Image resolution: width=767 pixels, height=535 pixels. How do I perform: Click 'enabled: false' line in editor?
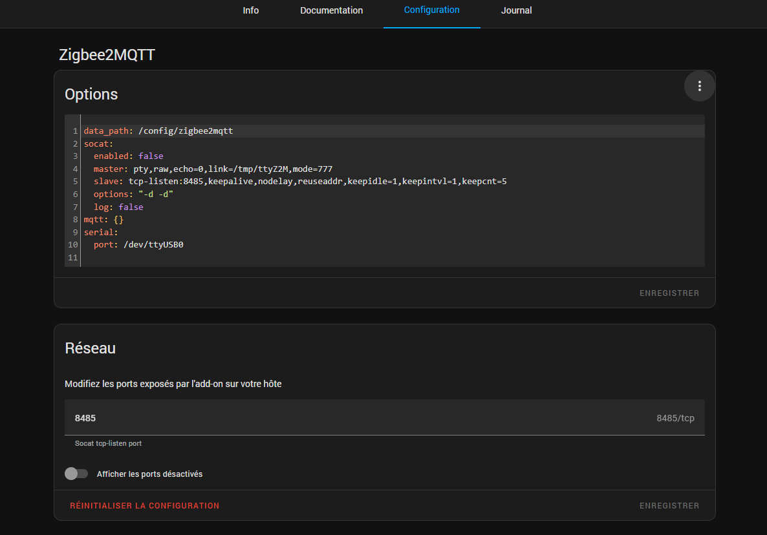pyautogui.click(x=128, y=156)
